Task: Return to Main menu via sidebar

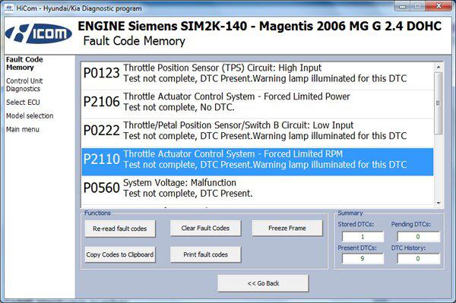Action: [23, 130]
